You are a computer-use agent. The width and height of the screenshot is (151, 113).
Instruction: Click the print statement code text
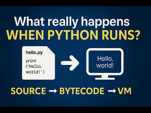pos(35,67)
